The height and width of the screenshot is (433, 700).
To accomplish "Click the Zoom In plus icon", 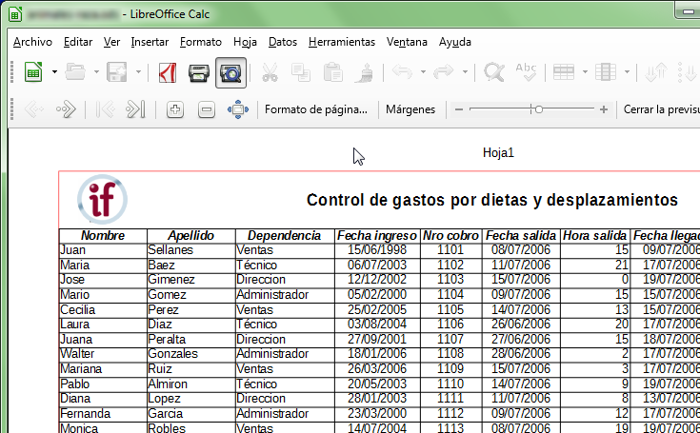I will (x=175, y=109).
